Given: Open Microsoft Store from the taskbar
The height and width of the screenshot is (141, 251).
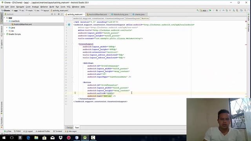Looking at the screenshot, I should (44, 137).
